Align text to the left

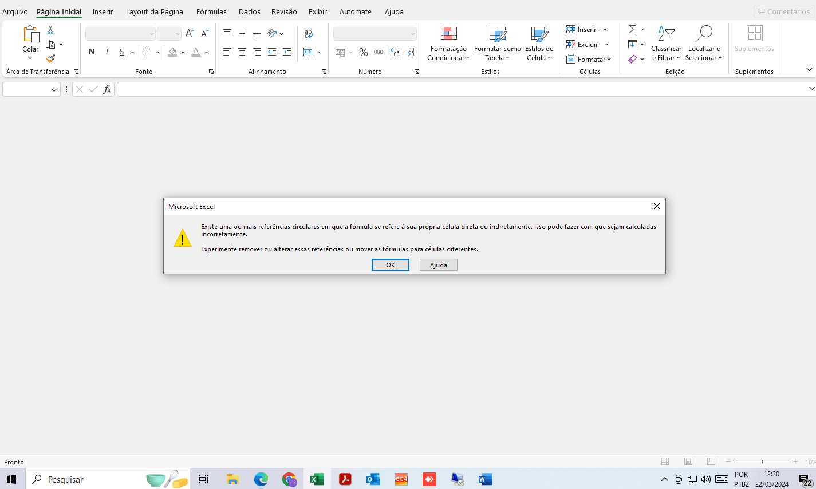(227, 52)
